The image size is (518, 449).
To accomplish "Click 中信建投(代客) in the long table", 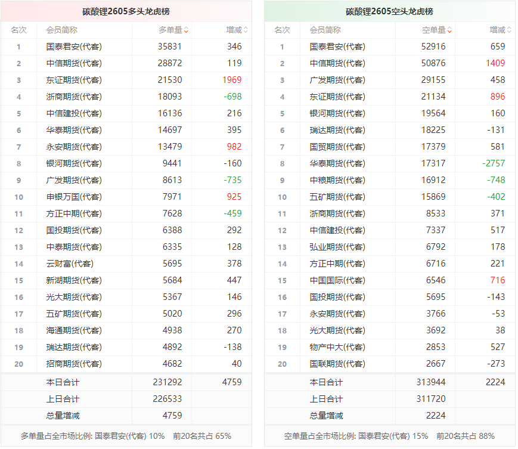I will [74, 113].
